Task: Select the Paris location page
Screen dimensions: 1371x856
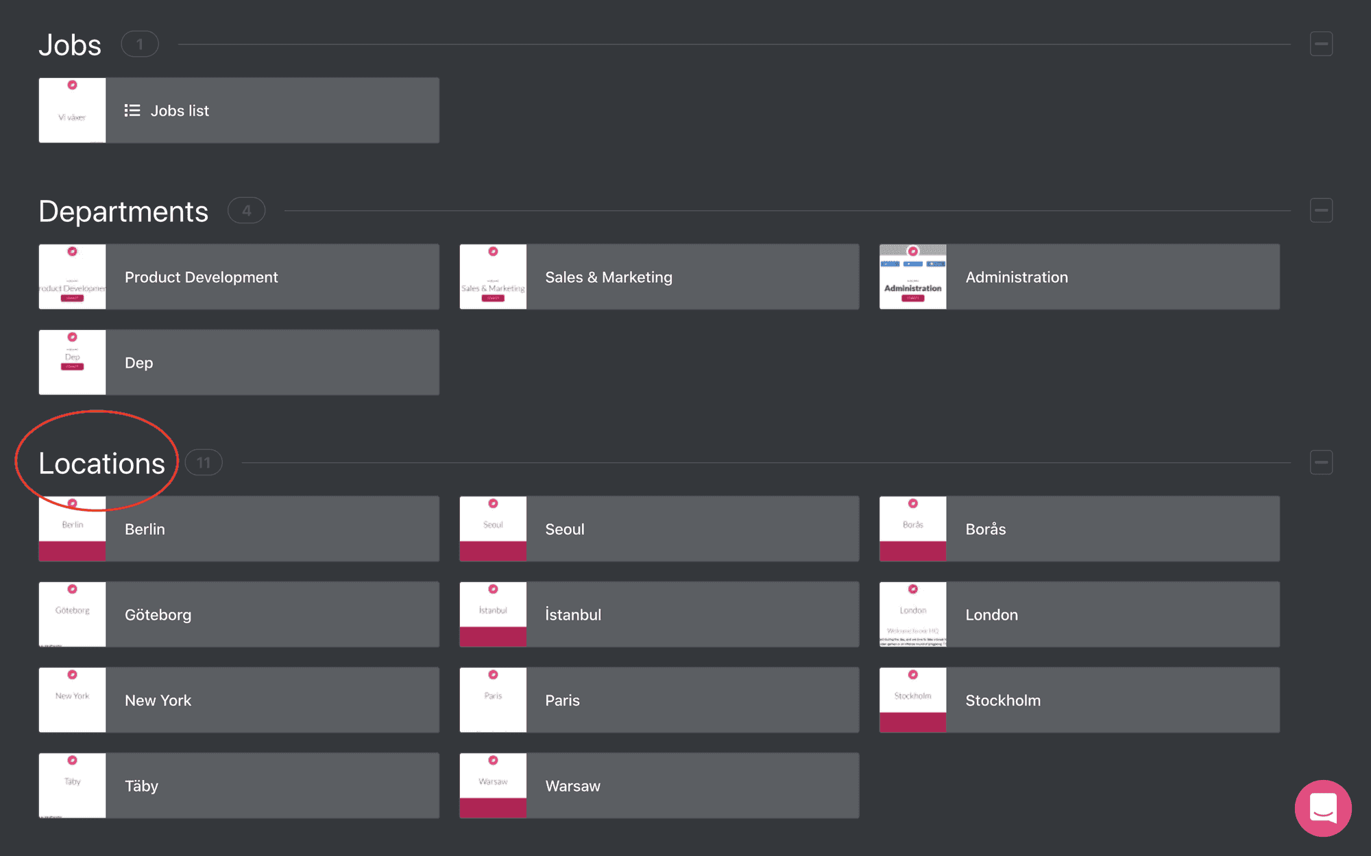Action: (x=659, y=700)
